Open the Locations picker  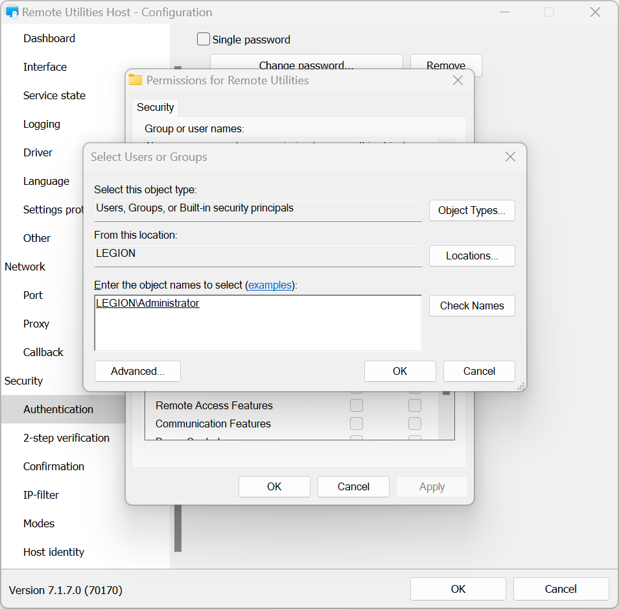click(x=471, y=256)
